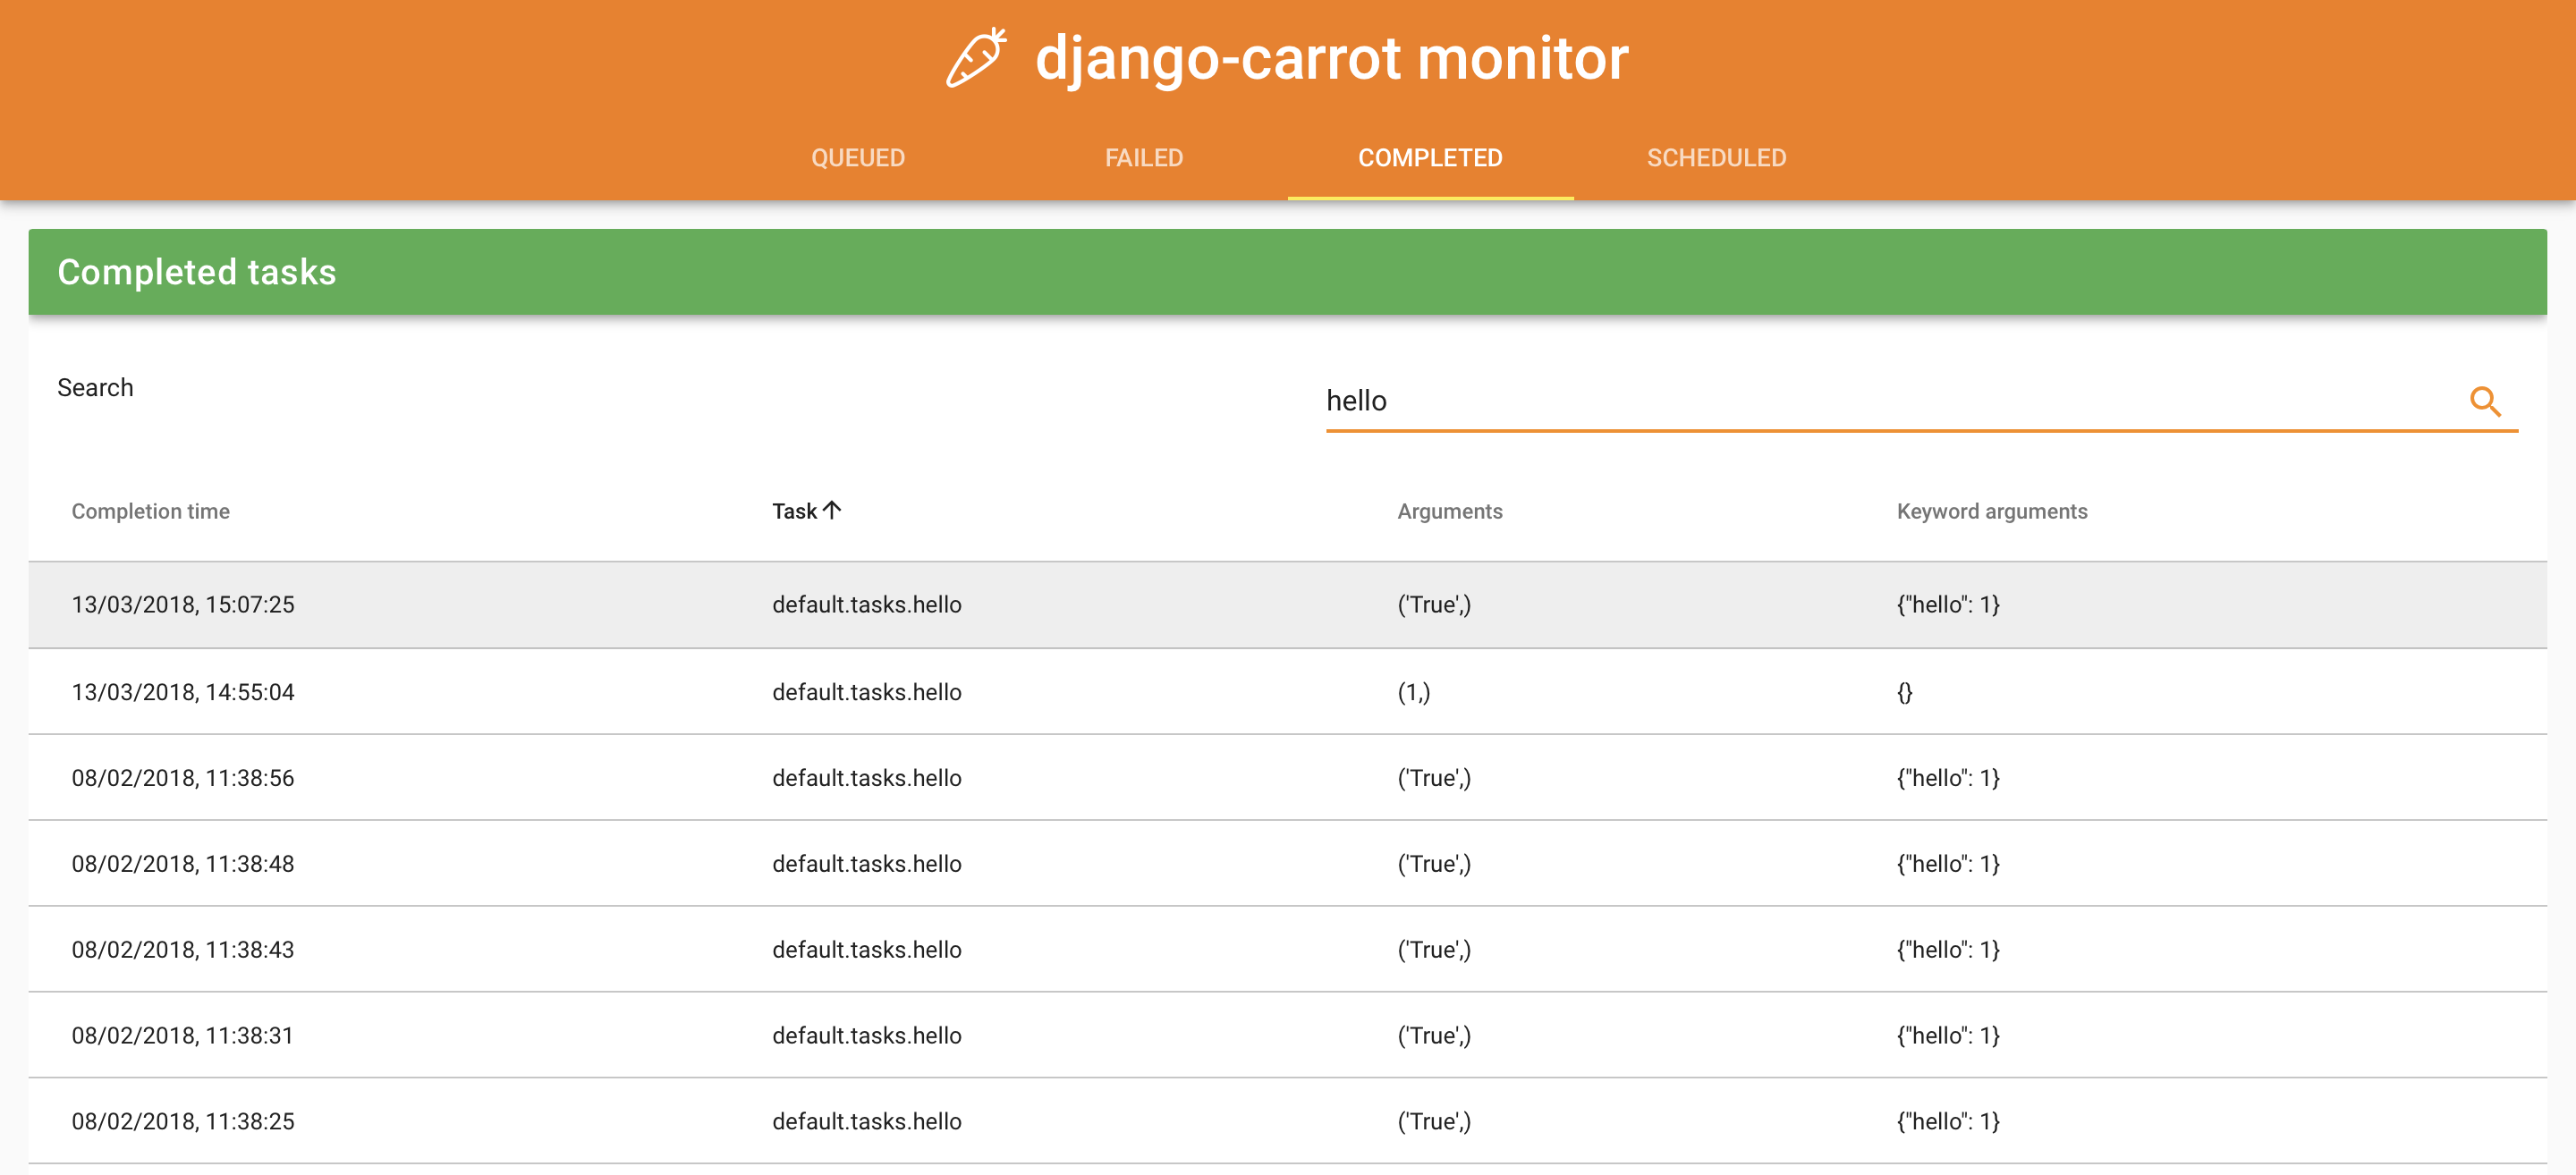The height and width of the screenshot is (1175, 2576).
Task: Open the task completed at 15:07:25
Action: (x=183, y=604)
